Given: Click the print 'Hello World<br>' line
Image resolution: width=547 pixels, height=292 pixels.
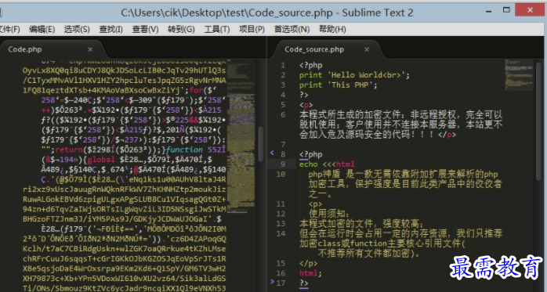Looking at the screenshot, I should pyautogui.click(x=354, y=75).
